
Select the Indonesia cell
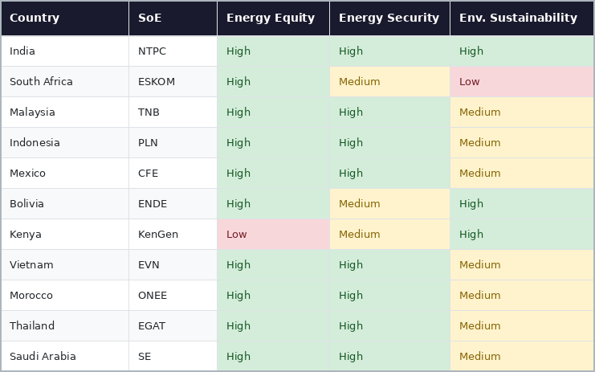(x=65, y=143)
